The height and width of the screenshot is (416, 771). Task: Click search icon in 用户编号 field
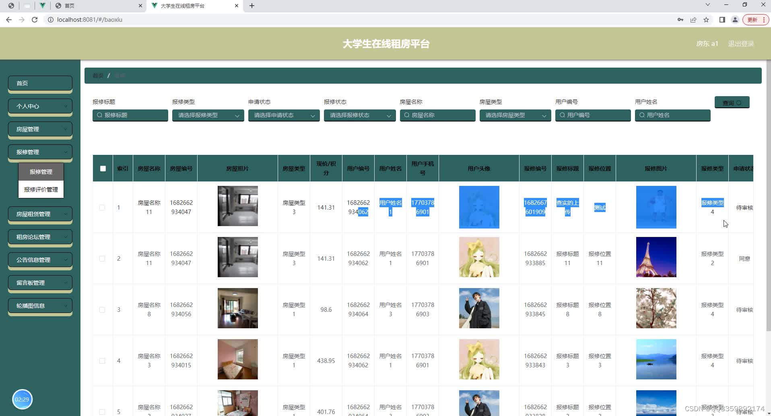pyautogui.click(x=562, y=115)
